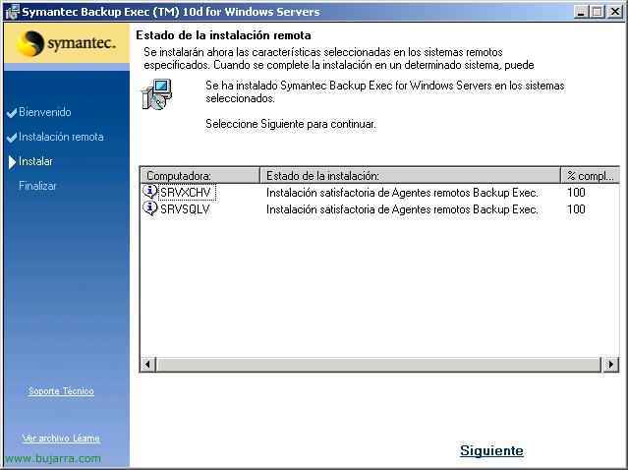
Task: Maximize the Backup Exec installer window
Action: coord(597,12)
